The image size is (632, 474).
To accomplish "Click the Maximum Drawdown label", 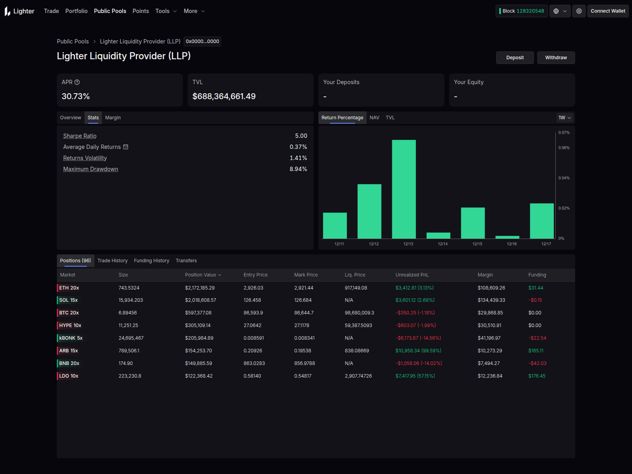I will coord(90,169).
